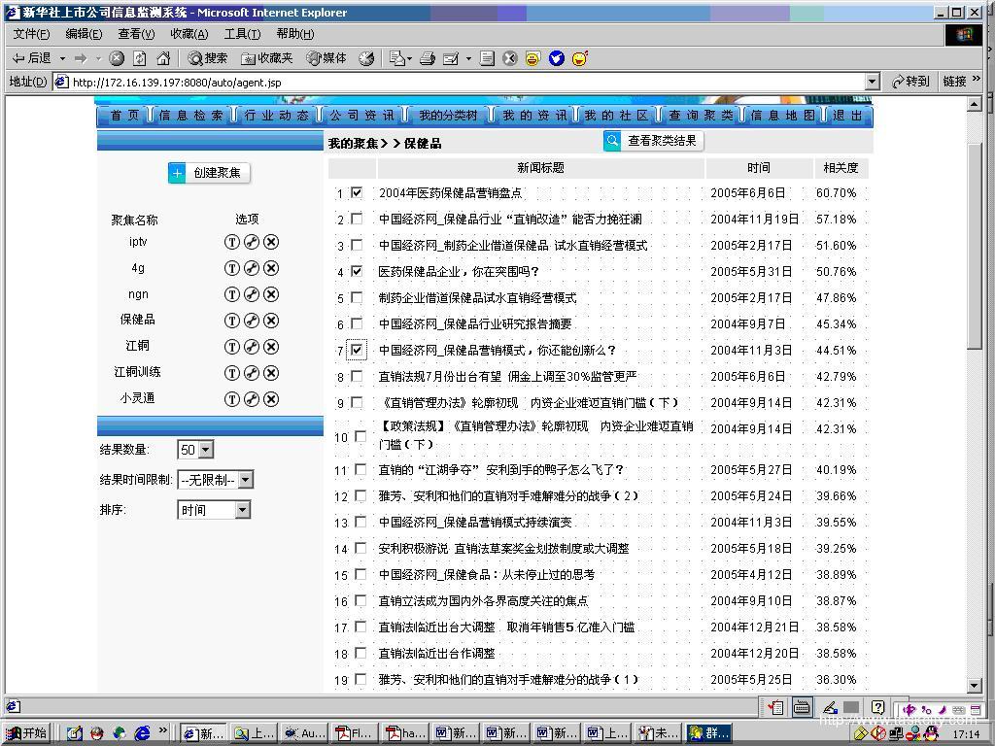This screenshot has width=995, height=746.
Task: Click the browser Home toolbar icon
Action: 163,58
